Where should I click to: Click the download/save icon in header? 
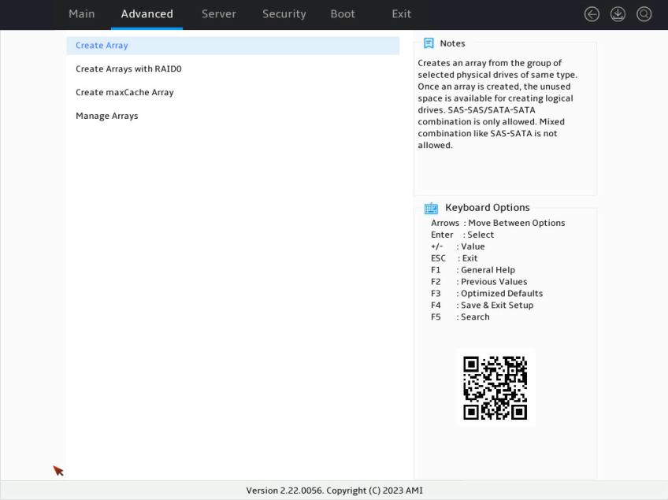[x=618, y=14]
